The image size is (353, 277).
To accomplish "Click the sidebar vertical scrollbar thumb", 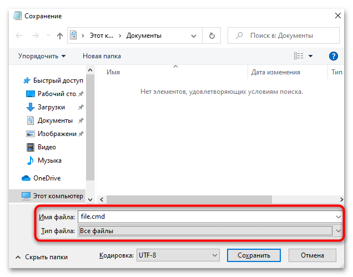I will [90, 127].
